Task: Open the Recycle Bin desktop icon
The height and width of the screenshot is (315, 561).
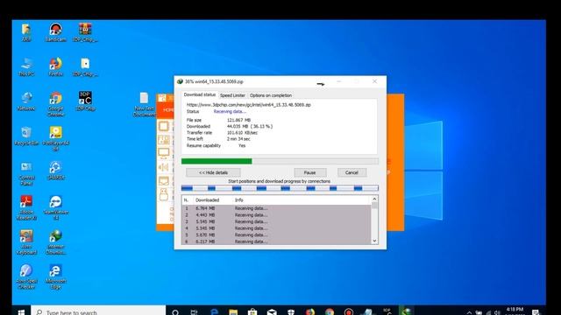Action: coord(26,136)
